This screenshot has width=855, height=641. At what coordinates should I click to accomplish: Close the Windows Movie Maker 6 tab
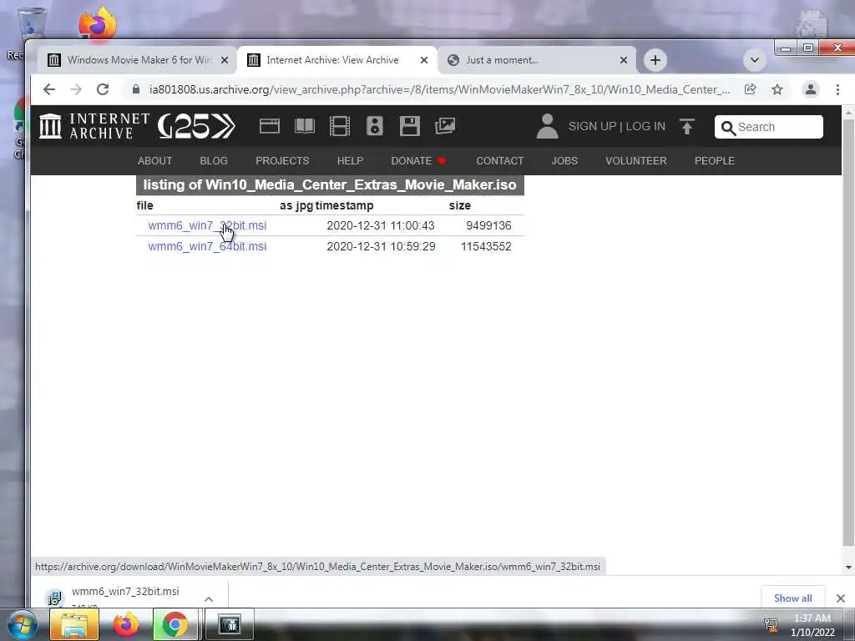[x=225, y=60]
